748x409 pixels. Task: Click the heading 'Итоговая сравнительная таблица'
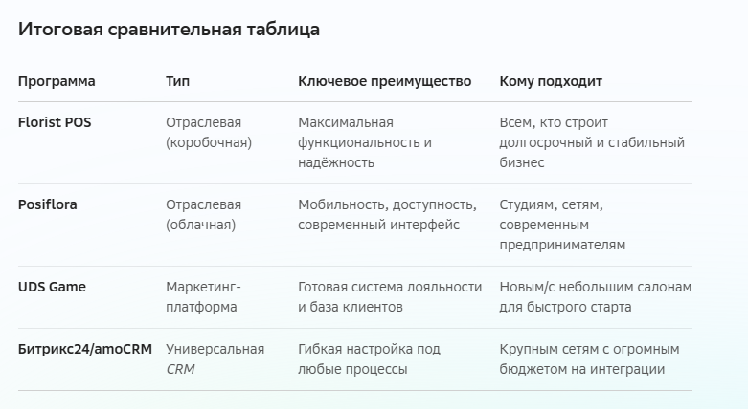pyautogui.click(x=169, y=30)
